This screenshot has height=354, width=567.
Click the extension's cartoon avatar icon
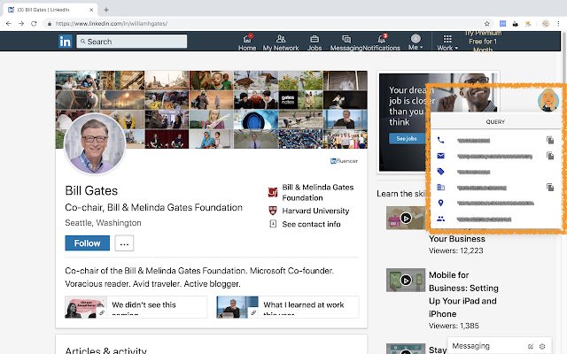548,100
